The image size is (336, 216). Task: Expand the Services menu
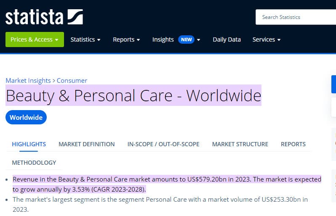[x=267, y=40]
